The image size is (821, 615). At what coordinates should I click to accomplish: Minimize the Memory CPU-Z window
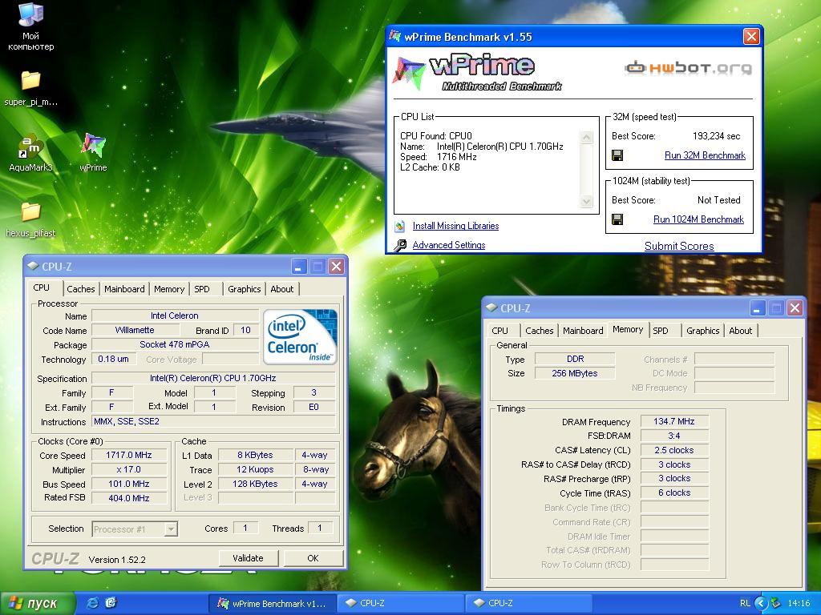coord(757,308)
